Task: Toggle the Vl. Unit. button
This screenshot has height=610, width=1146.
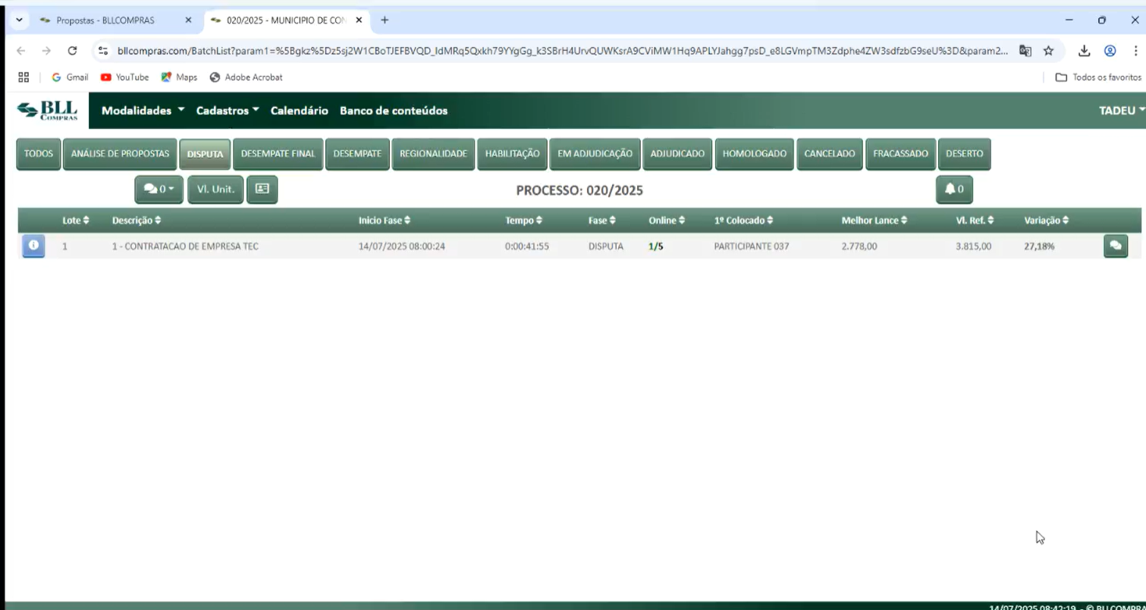Action: 215,190
